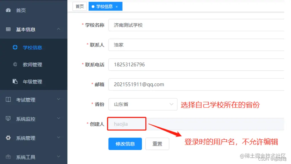Click the dashboard icon beside 首页
291x164 pixels.
[8, 10]
